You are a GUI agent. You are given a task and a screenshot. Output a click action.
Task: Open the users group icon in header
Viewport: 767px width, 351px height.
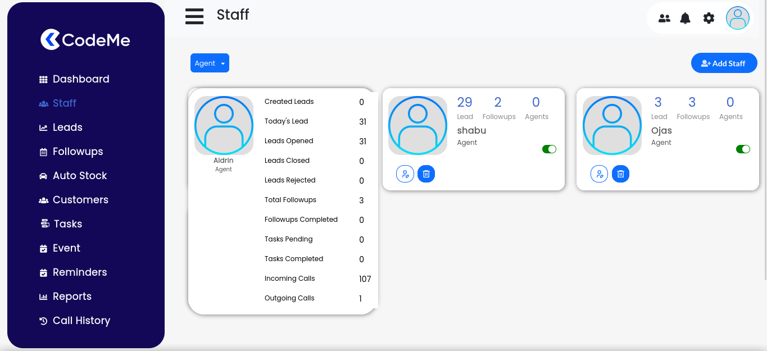(x=664, y=19)
